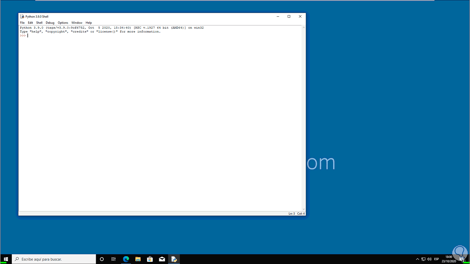
Task: Click the scroll-up arrow of the shell scrollbar
Action: tap(303, 28)
